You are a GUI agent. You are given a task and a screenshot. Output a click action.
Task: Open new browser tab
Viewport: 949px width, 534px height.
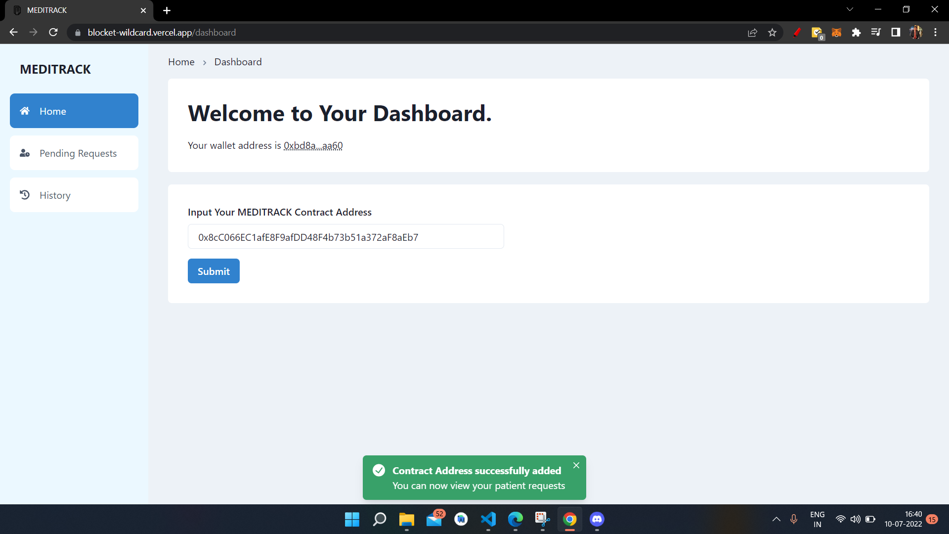(167, 10)
